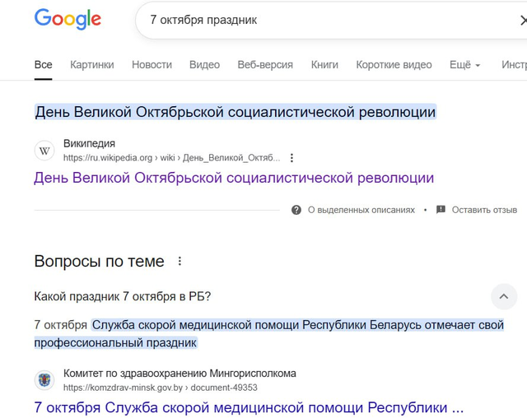Switch to the Картинки tab

92,64
